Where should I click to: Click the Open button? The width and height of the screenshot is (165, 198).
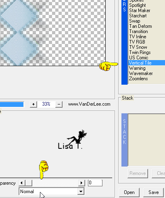coord(129,192)
